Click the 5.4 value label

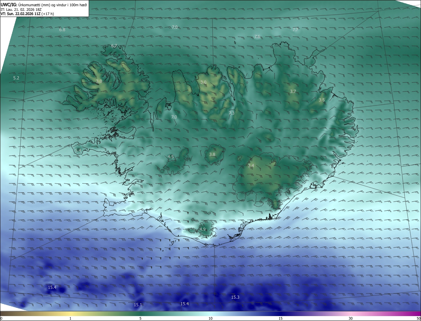coord(78,151)
